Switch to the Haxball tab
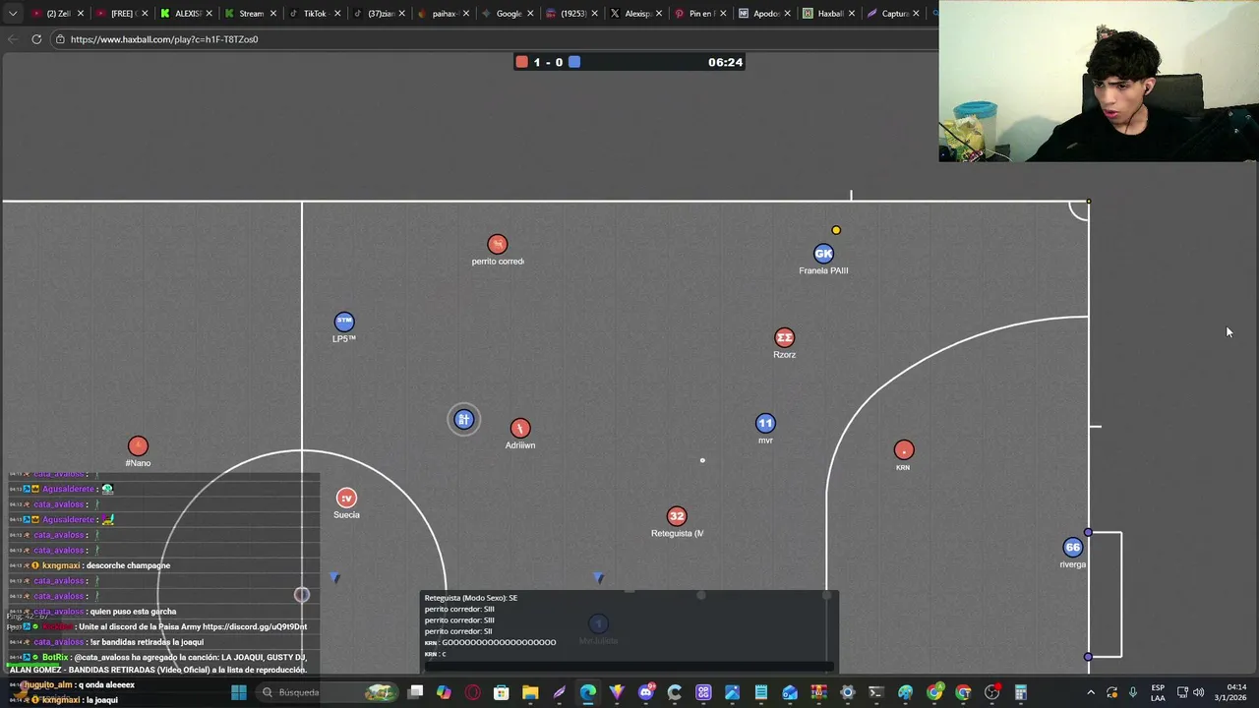This screenshot has height=708, width=1259. [x=827, y=14]
